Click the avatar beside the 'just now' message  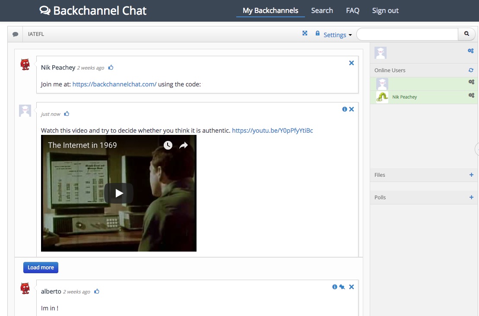pyautogui.click(x=25, y=111)
